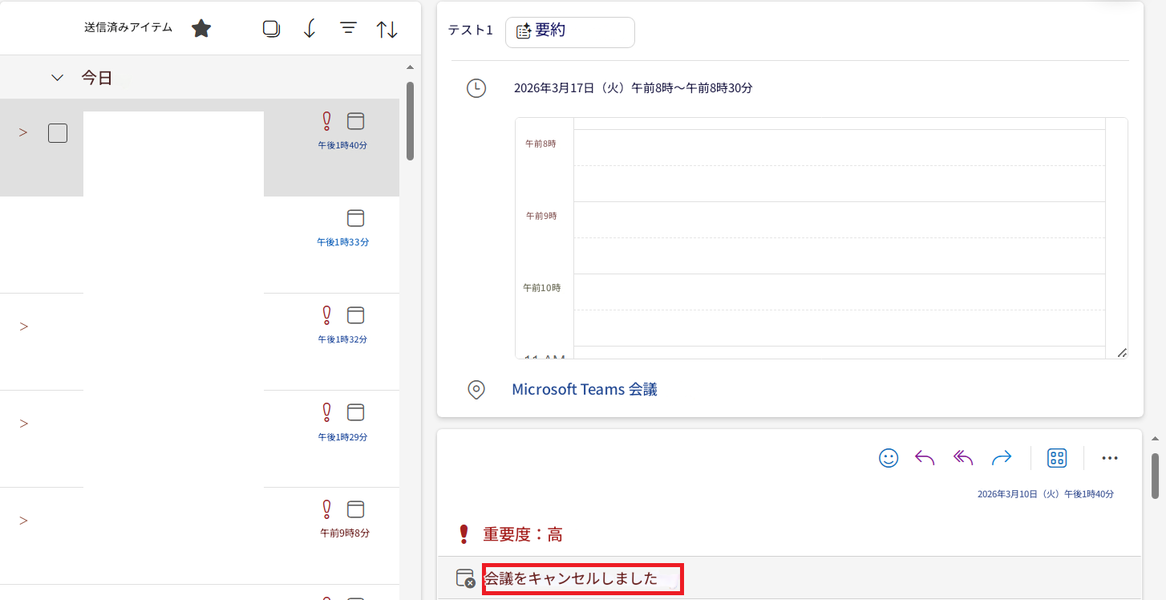
Task: Collapse the 今日 group chevron
Action: point(57,78)
